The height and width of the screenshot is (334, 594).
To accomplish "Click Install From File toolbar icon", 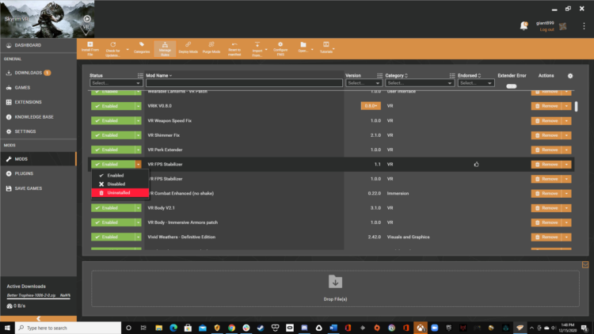I will point(90,49).
